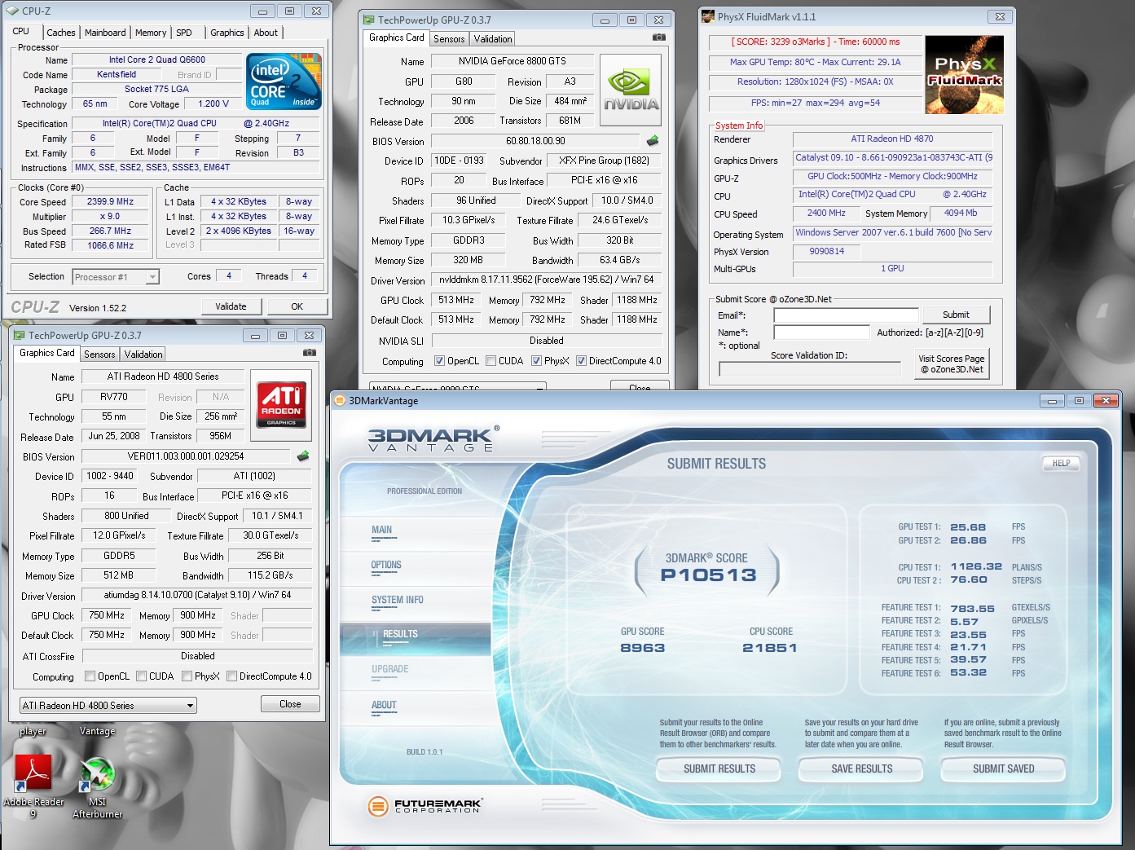
Task: Click the GPU SCORE 8963 value
Action: (x=643, y=648)
